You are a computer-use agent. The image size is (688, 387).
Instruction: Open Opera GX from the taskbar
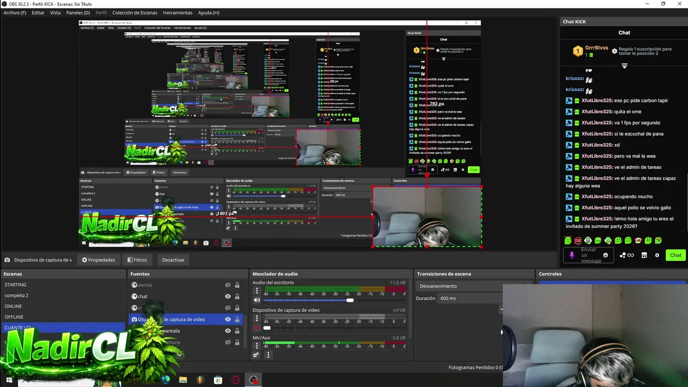click(x=236, y=380)
